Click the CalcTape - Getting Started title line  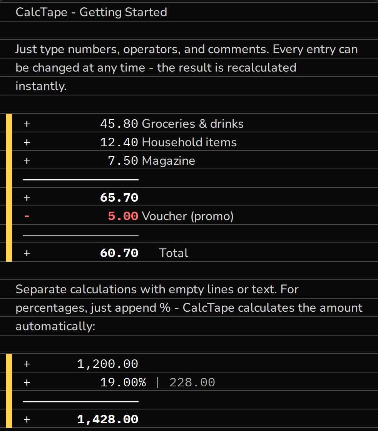coord(91,12)
